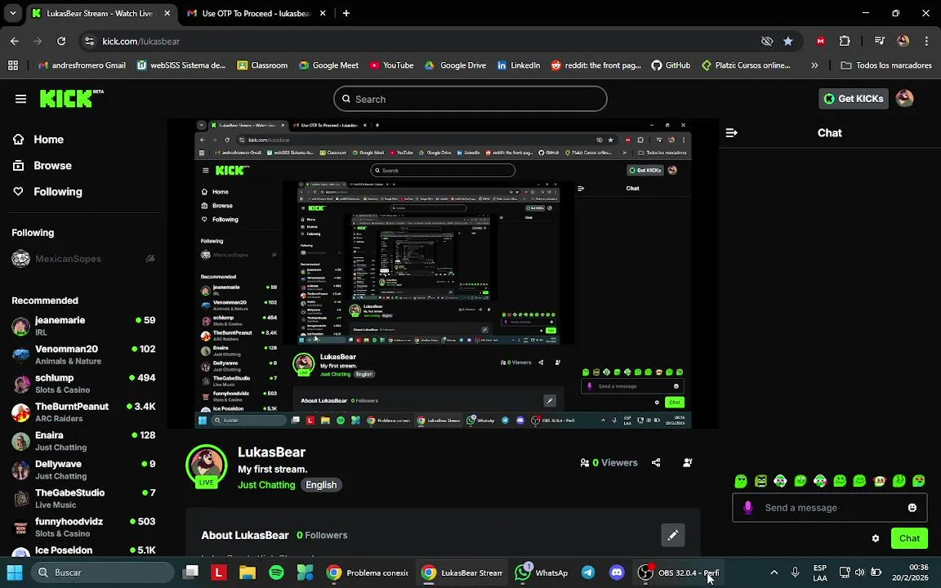Open Venomman20 recommended channel

[83, 354]
